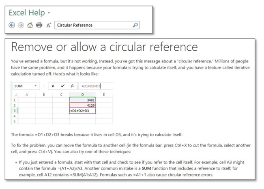
Task: Change the text size with the A icon
Action: (49, 25)
